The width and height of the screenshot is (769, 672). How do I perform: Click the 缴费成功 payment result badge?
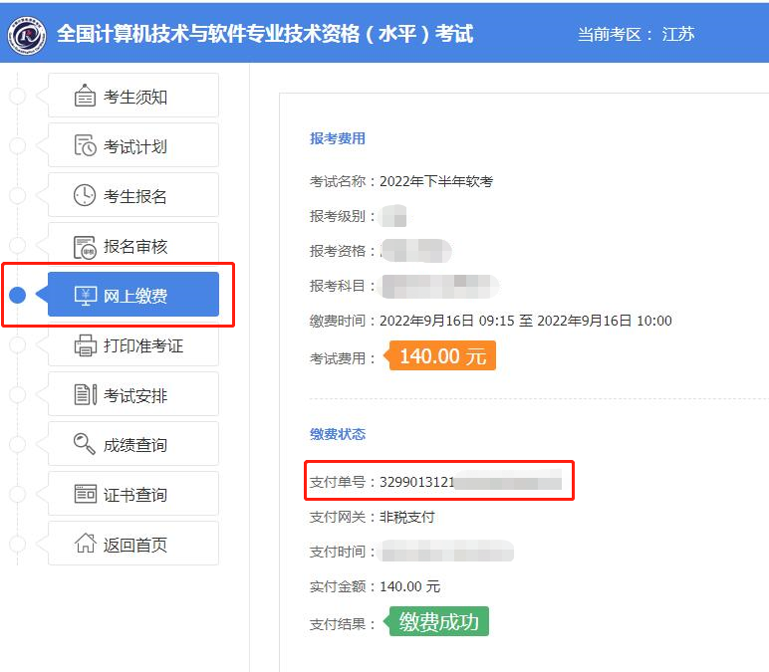(438, 623)
